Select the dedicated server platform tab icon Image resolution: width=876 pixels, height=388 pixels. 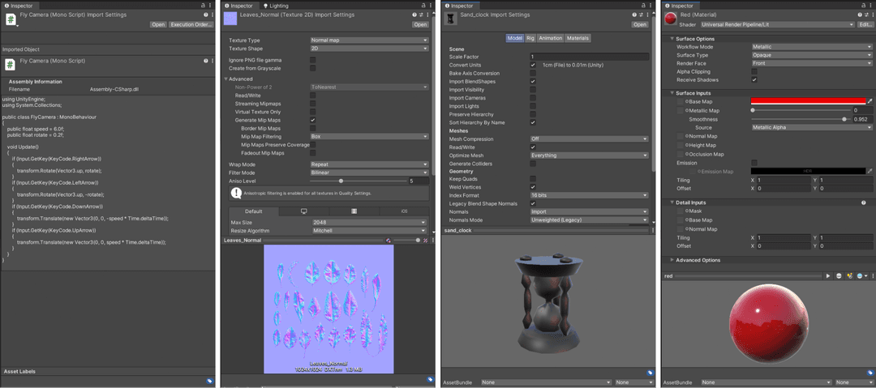pyautogui.click(x=354, y=211)
